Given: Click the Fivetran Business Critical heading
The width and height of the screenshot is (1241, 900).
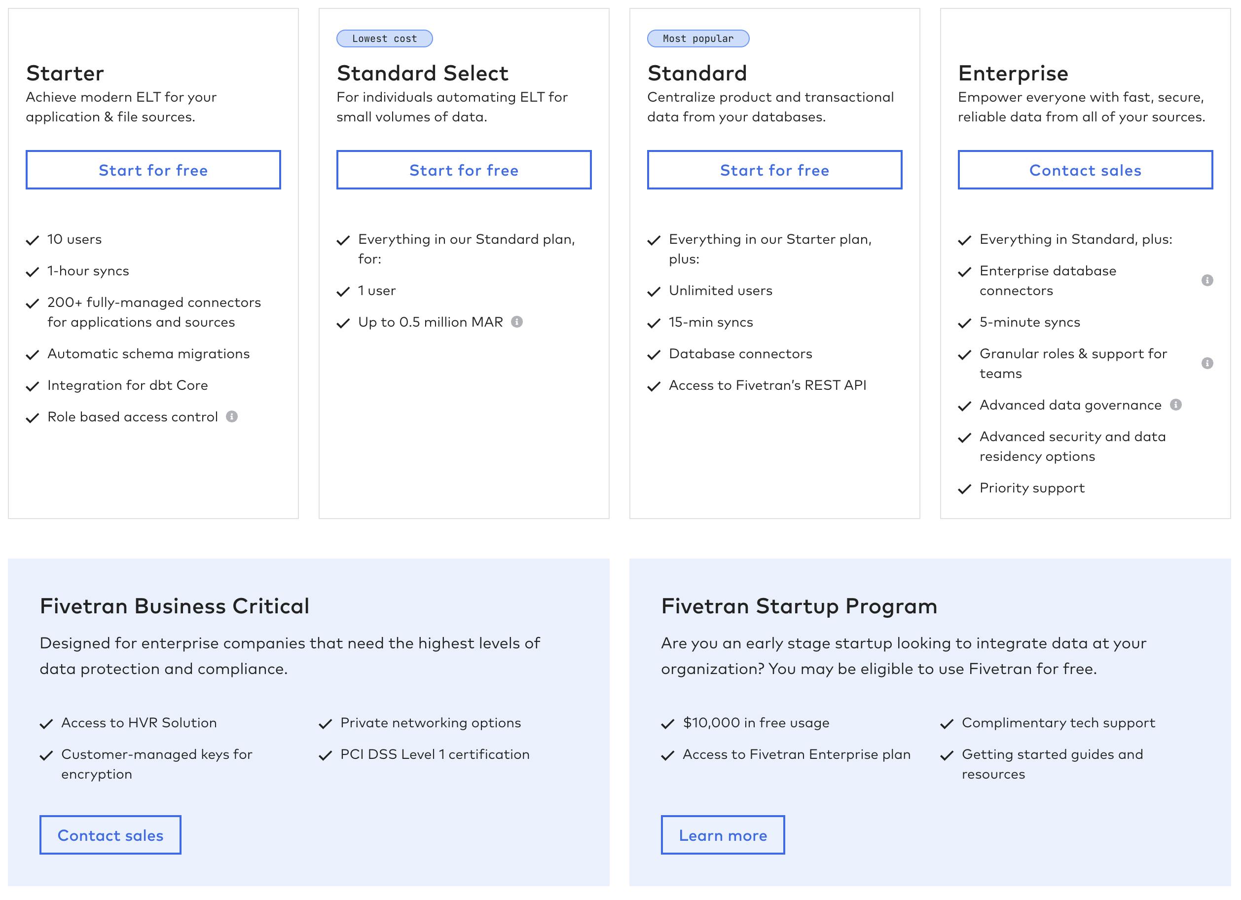Looking at the screenshot, I should click(175, 606).
